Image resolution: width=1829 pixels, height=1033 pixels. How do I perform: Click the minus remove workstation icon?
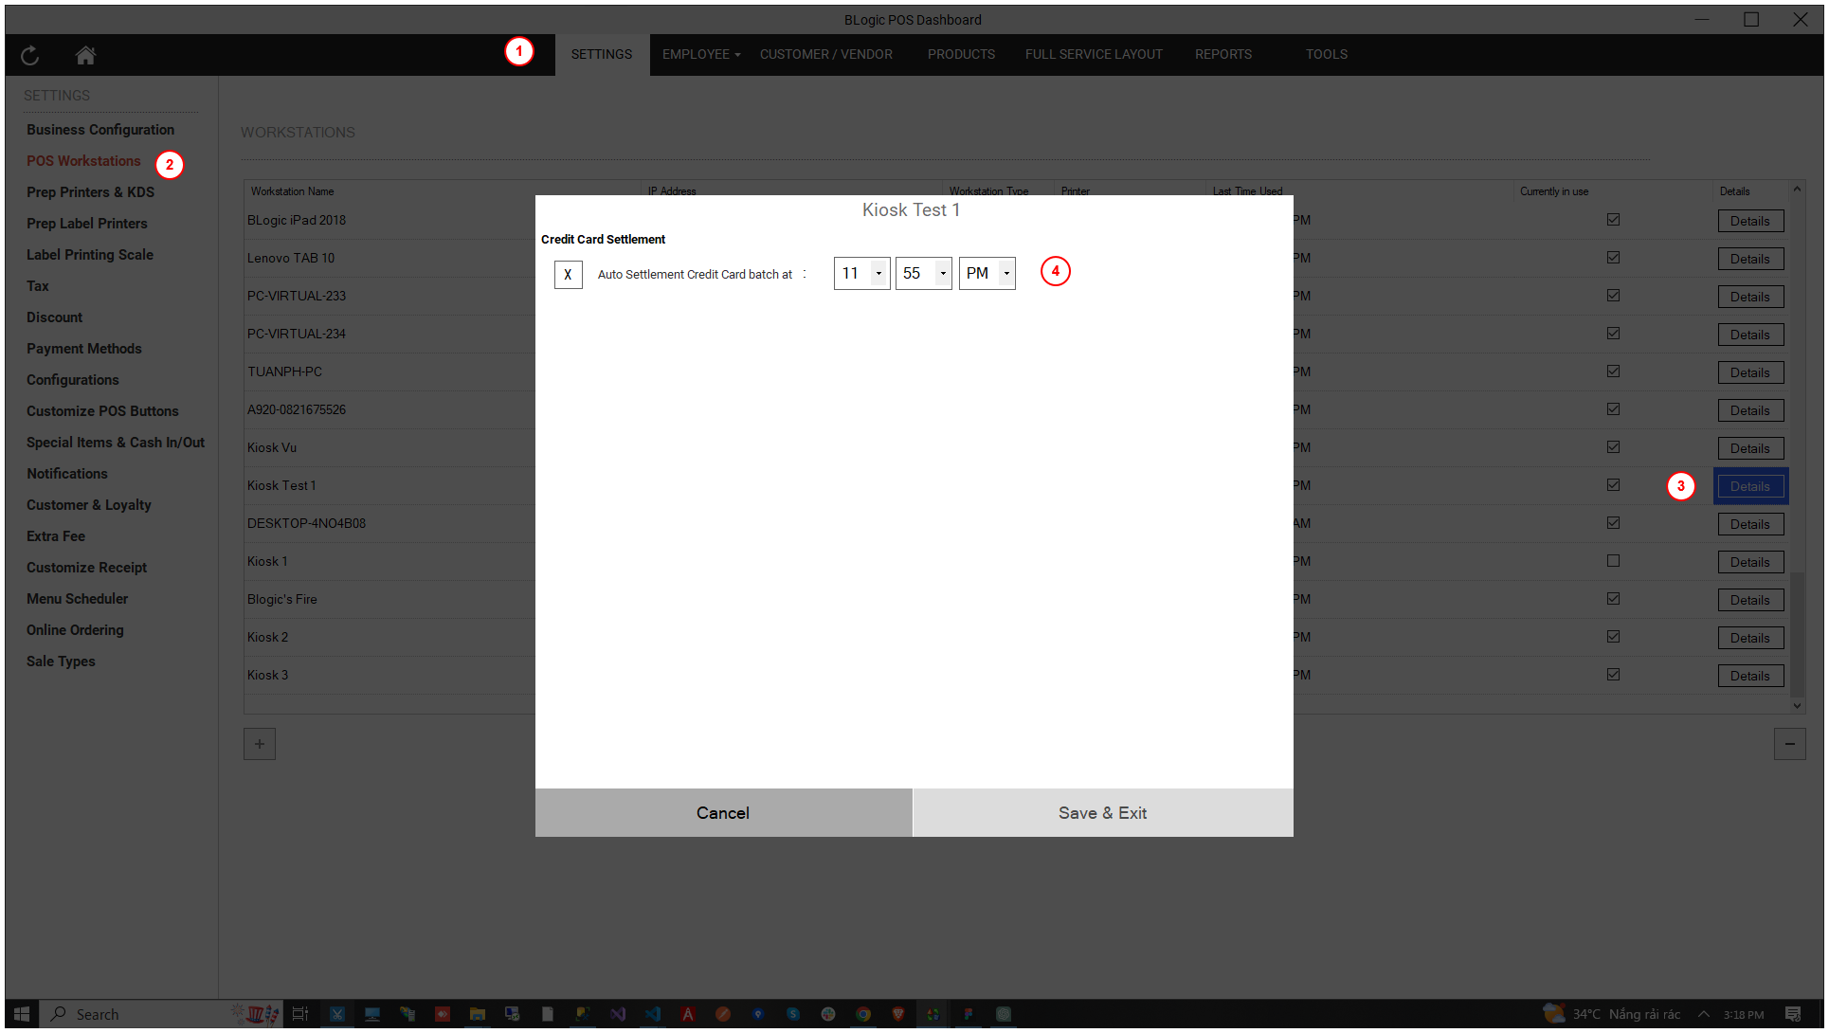click(1789, 744)
